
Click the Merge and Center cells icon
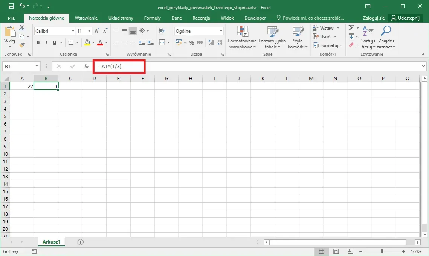click(162, 42)
